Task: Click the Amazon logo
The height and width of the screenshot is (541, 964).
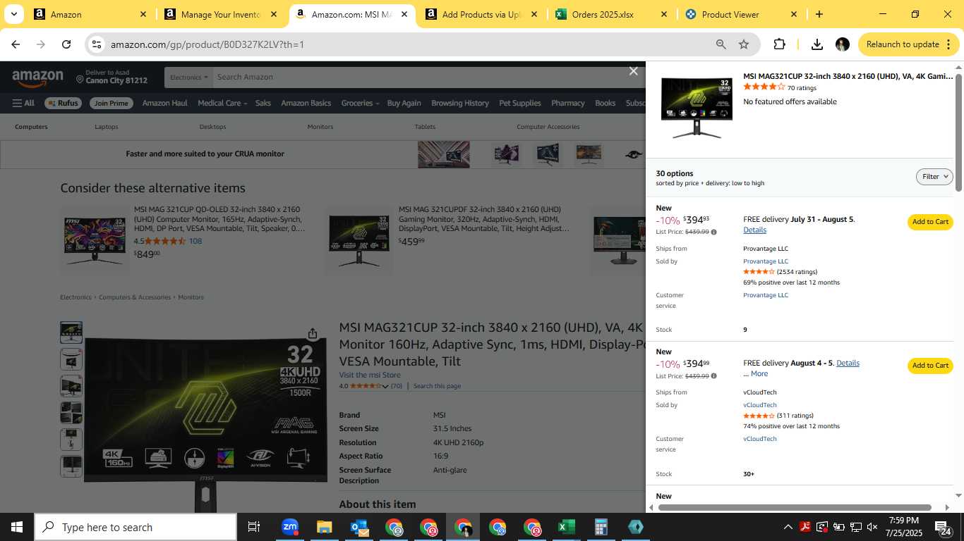Action: point(37,78)
